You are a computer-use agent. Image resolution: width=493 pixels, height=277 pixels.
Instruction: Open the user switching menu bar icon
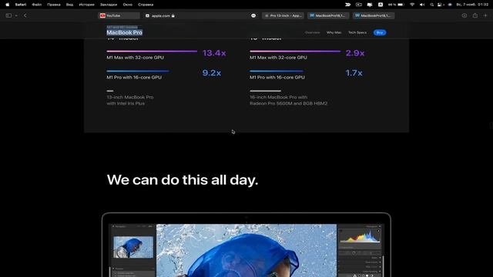point(441,5)
